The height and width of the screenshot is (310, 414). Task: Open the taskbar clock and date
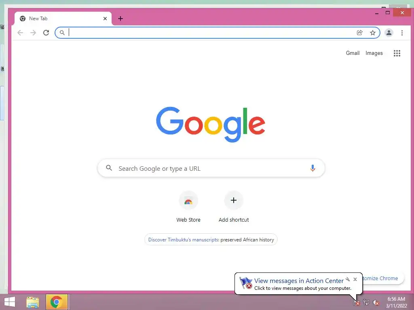[396, 302]
